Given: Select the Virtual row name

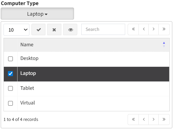Looking at the screenshot, I should [x=28, y=103].
